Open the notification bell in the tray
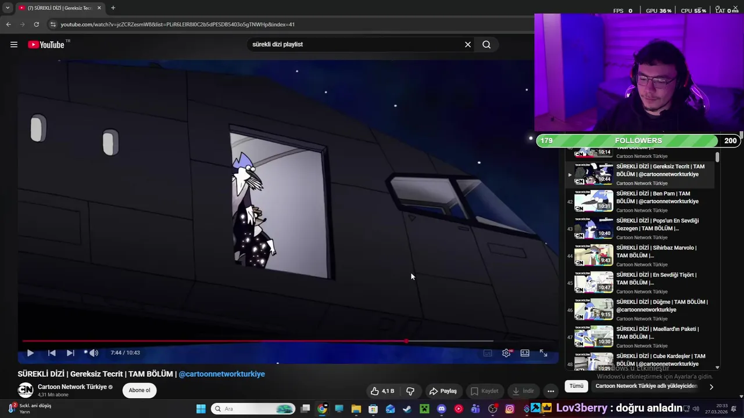The width and height of the screenshot is (744, 418). tap(734, 409)
